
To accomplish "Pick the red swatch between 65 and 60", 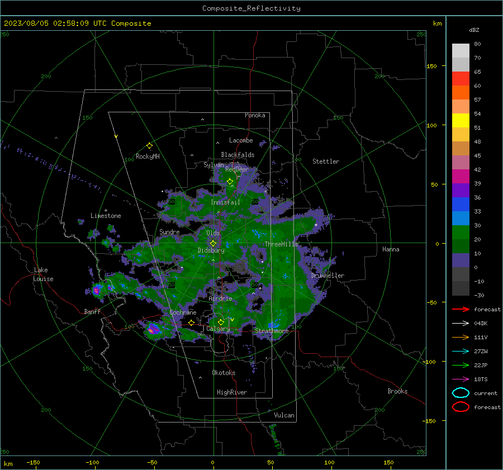I will click(461, 79).
